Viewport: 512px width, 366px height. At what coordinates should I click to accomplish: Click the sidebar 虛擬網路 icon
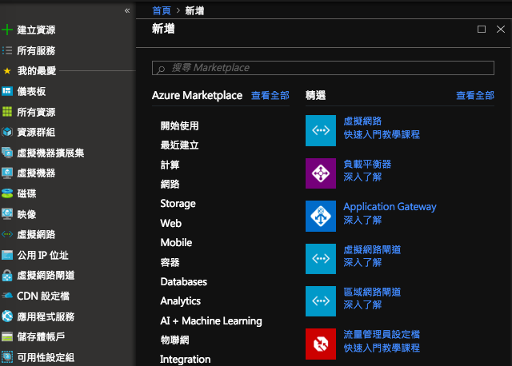[x=7, y=234]
